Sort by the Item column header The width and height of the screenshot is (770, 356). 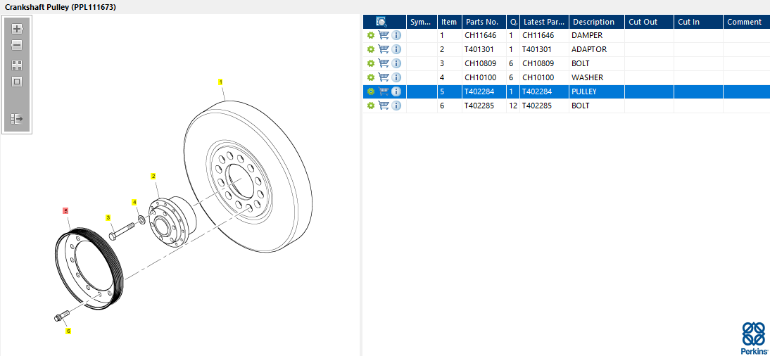449,22
